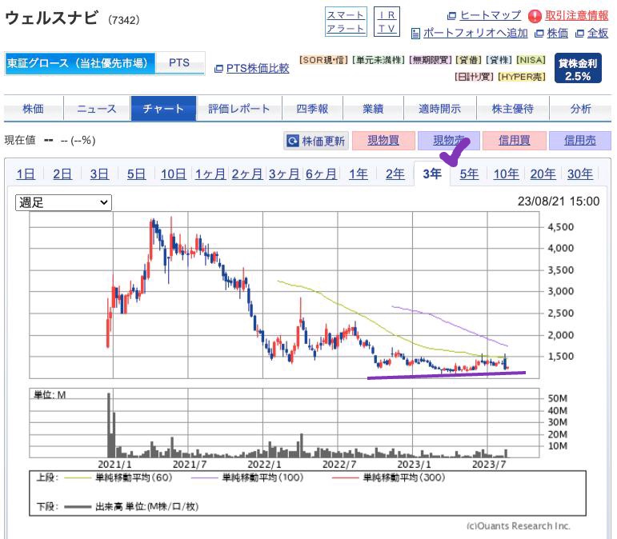
Task: Open the 株主優待 tab
Action: [x=513, y=109]
